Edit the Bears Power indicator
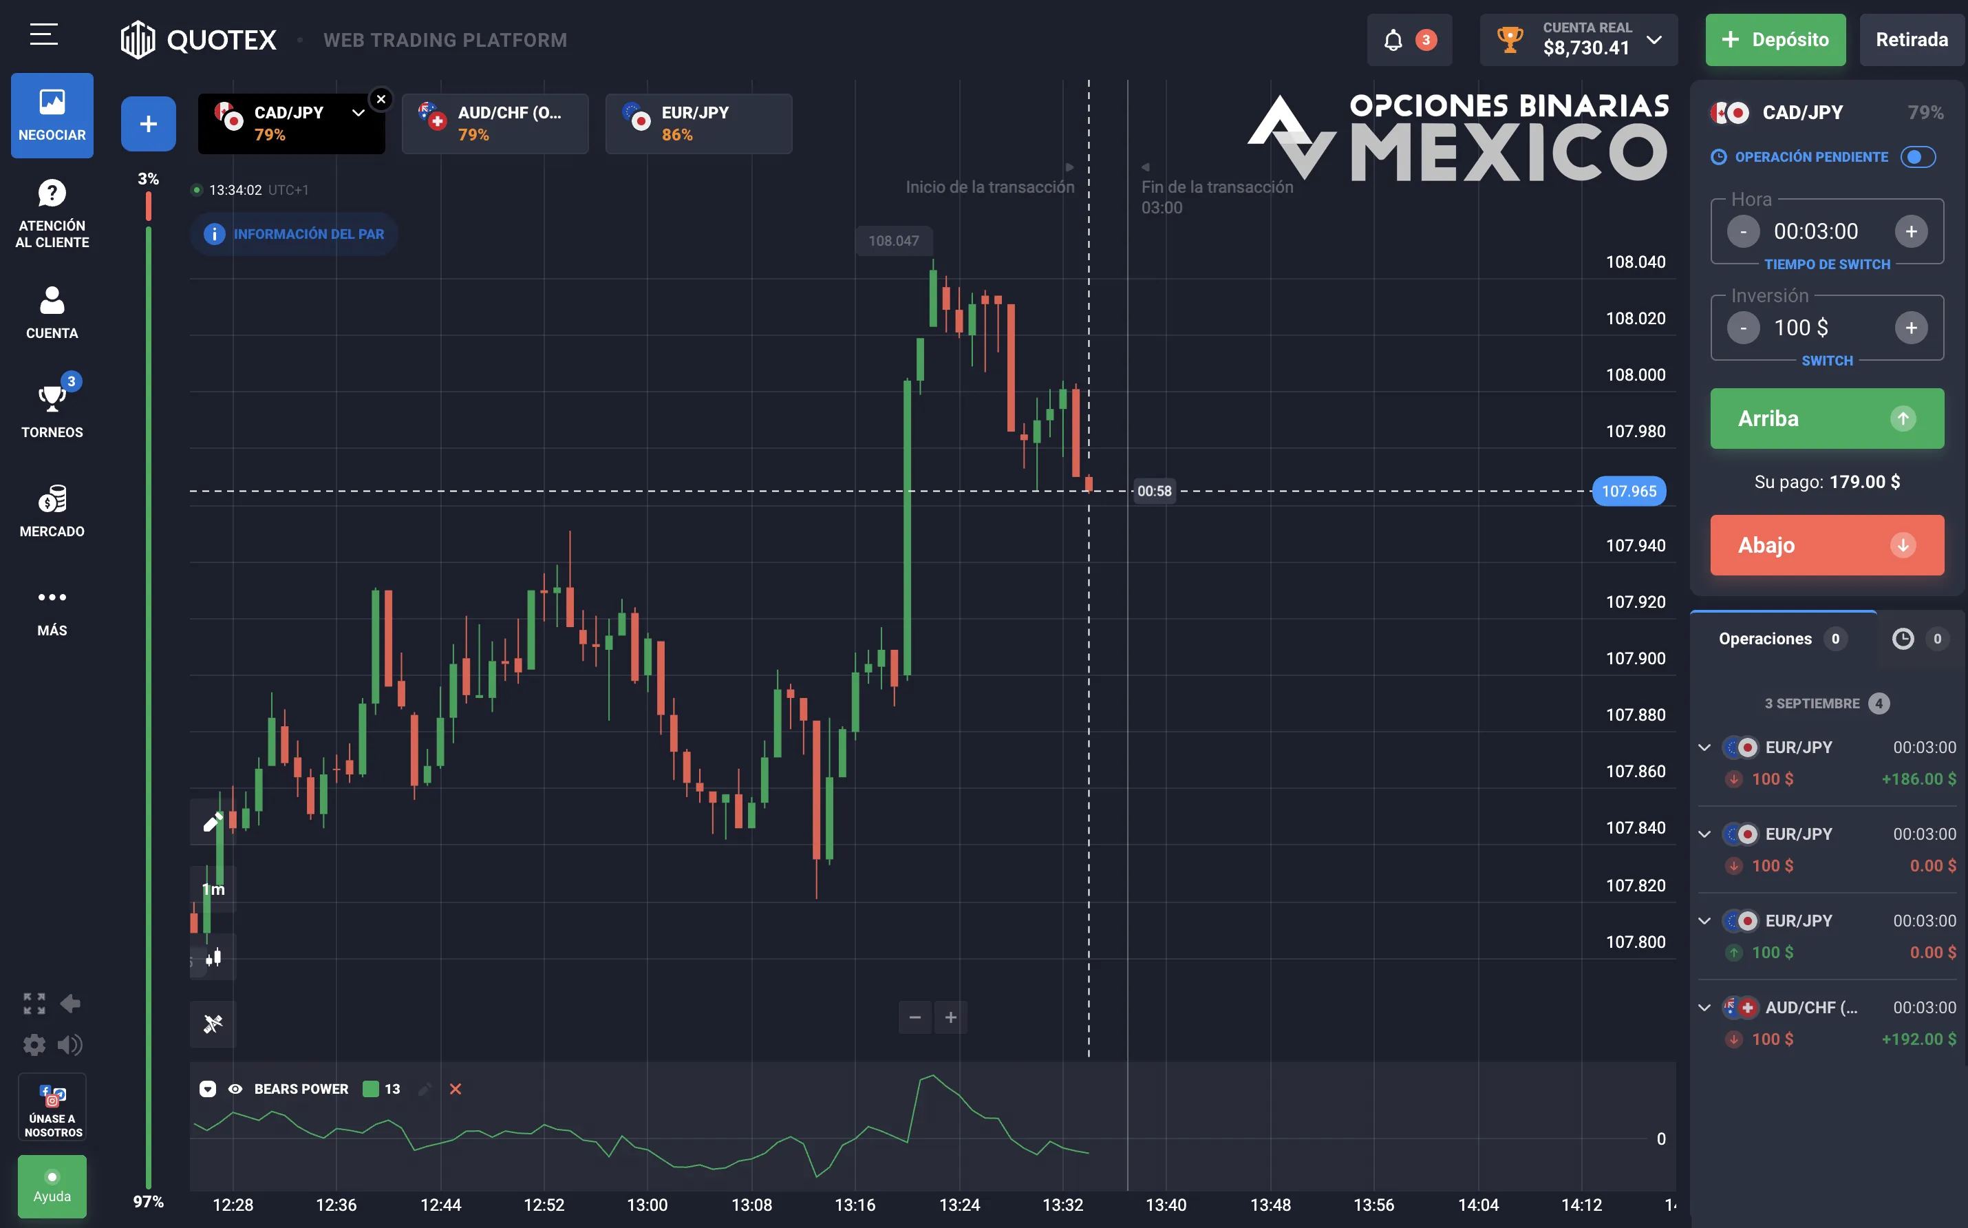This screenshot has width=1968, height=1228. point(425,1089)
